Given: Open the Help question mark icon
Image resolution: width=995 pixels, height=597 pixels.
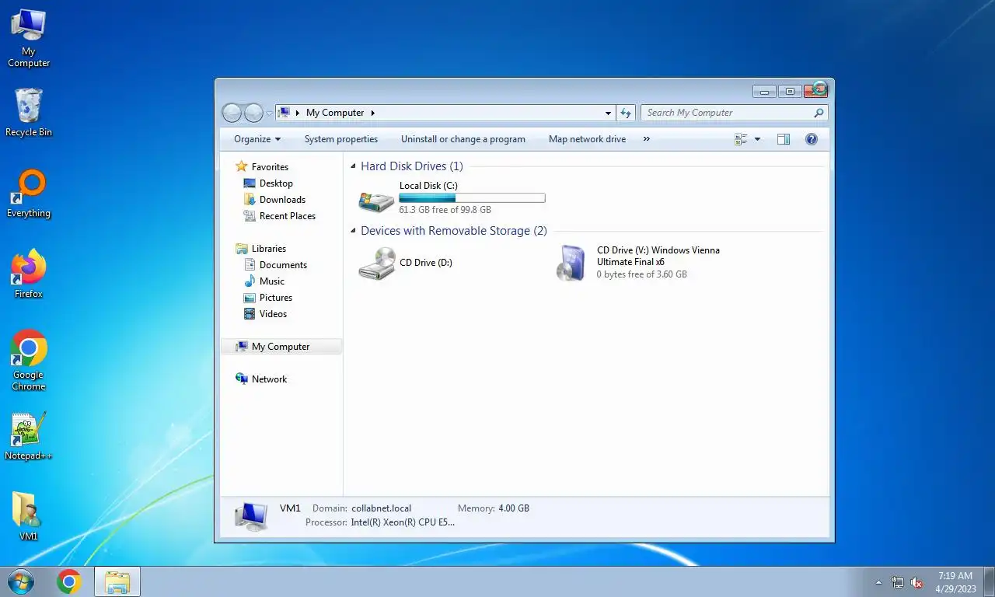Looking at the screenshot, I should (812, 139).
